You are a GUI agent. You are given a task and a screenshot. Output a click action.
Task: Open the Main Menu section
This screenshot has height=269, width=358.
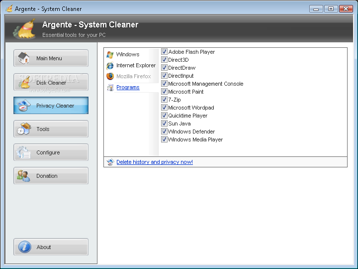51,58
